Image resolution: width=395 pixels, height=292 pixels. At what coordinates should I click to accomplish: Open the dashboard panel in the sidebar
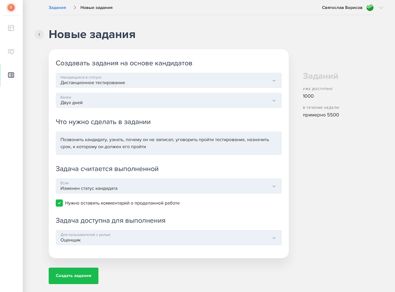point(10,29)
